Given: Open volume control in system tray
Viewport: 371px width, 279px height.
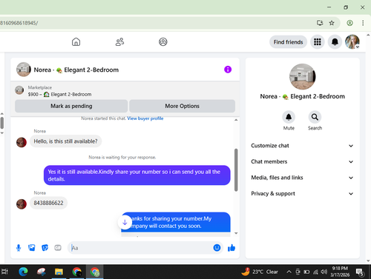Looking at the screenshot, I should click(x=324, y=272).
